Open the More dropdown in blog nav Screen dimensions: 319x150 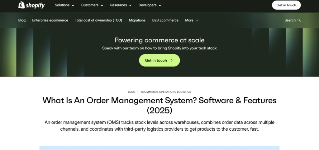pyautogui.click(x=192, y=20)
